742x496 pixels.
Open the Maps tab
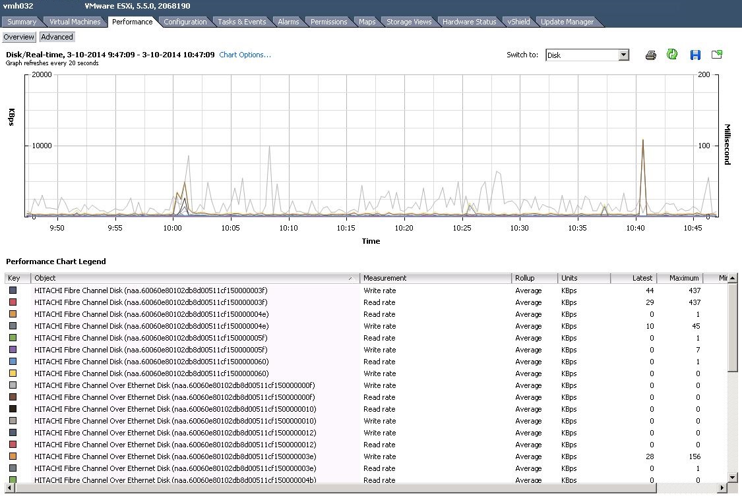367,22
